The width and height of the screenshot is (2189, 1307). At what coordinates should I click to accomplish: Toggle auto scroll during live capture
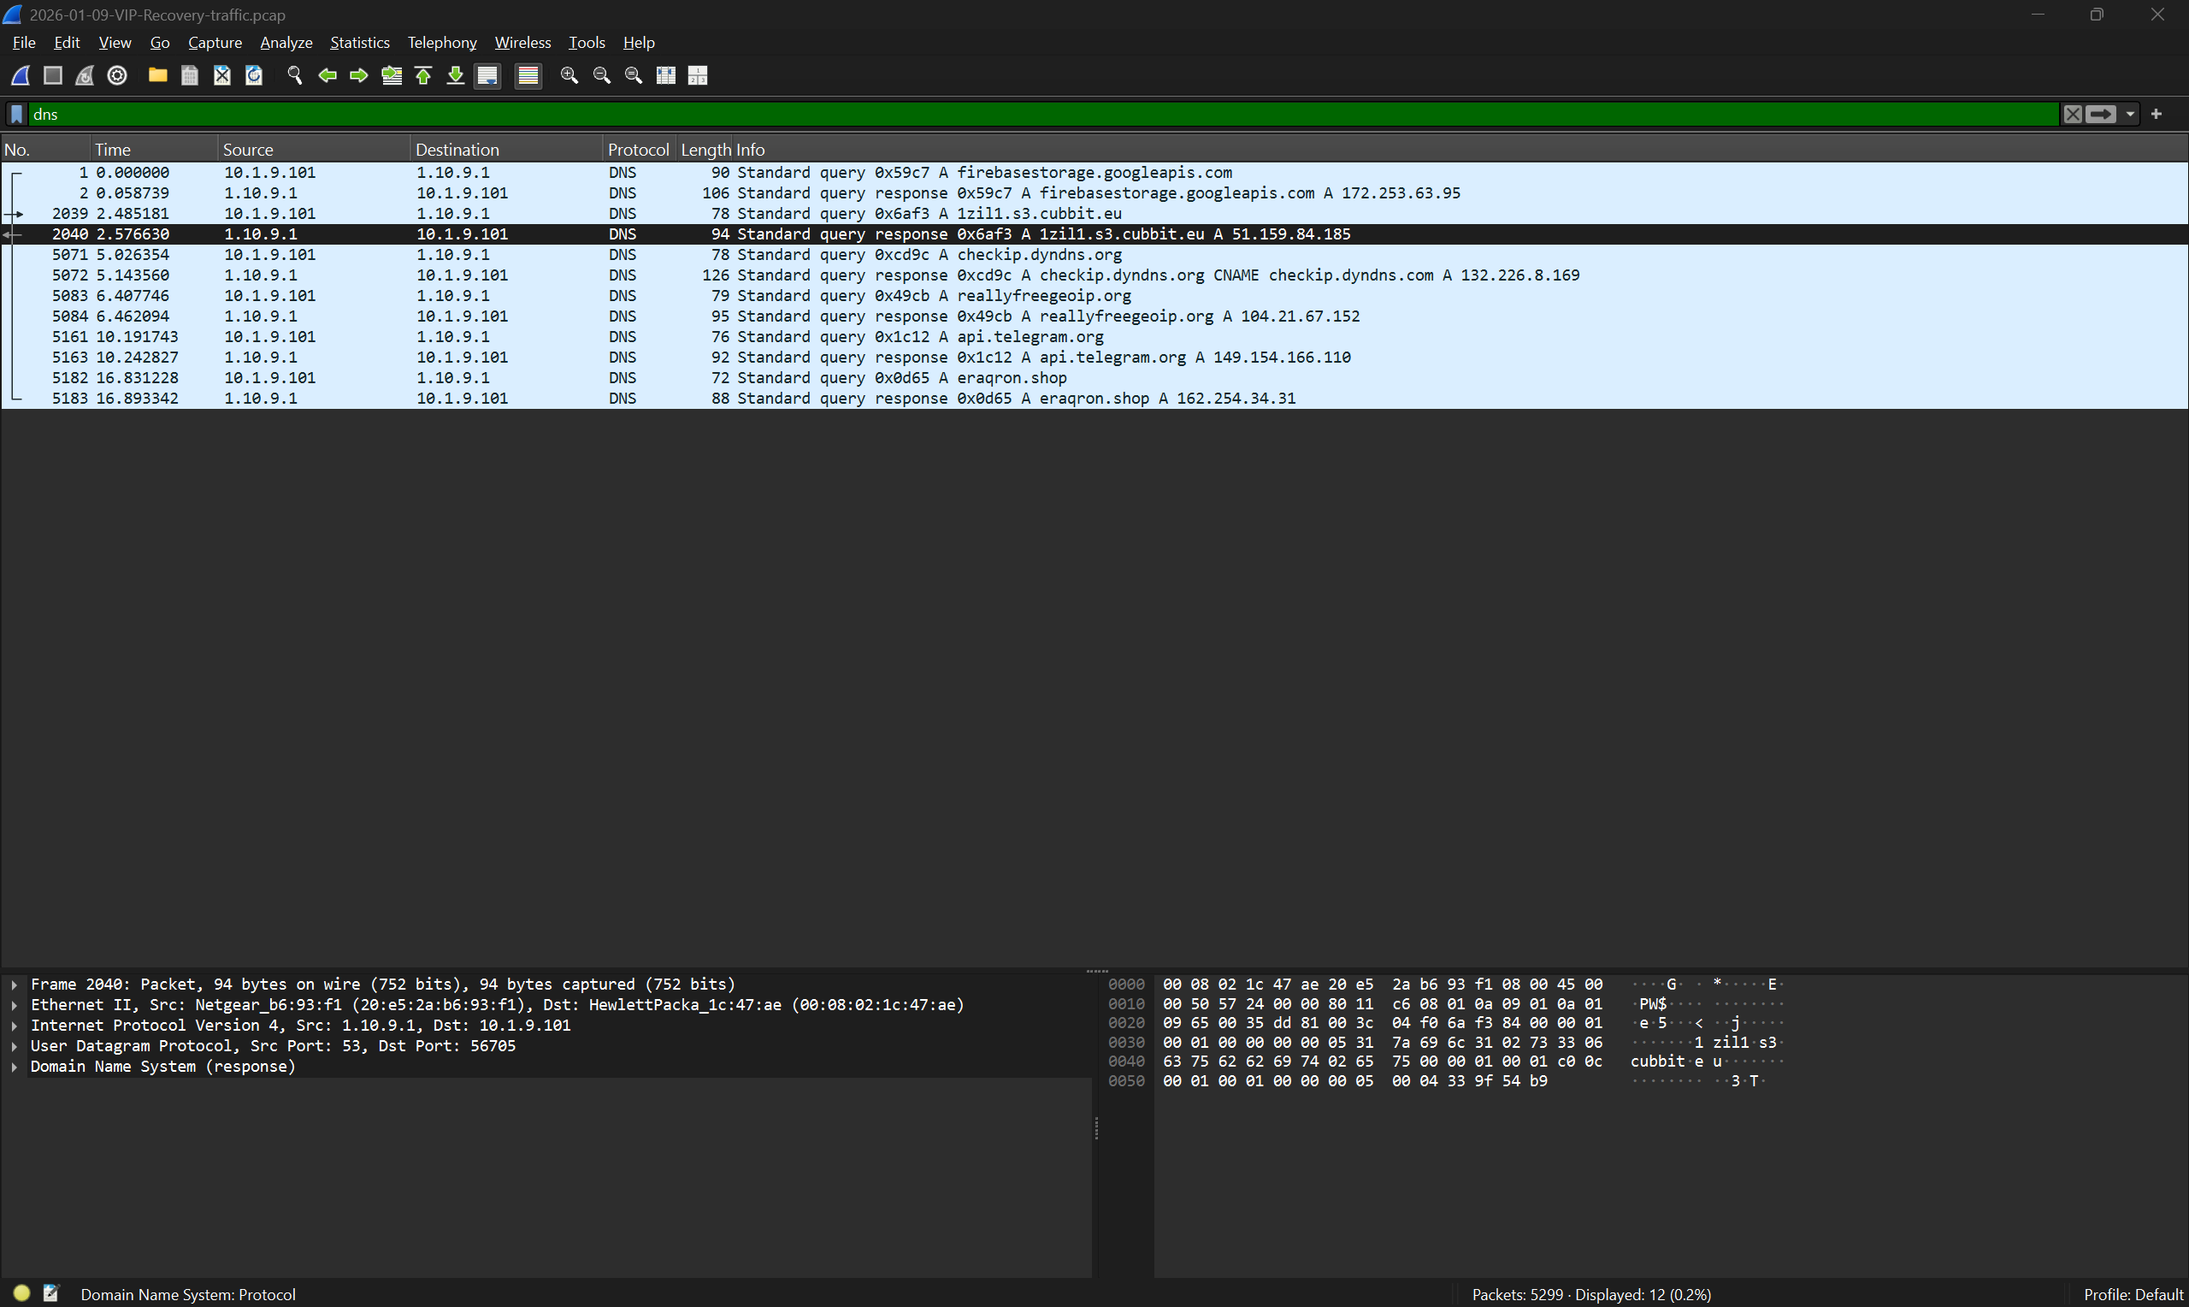[487, 76]
